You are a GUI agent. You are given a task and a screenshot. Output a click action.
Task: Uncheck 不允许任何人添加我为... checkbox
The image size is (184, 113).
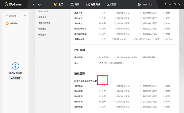(100, 63)
